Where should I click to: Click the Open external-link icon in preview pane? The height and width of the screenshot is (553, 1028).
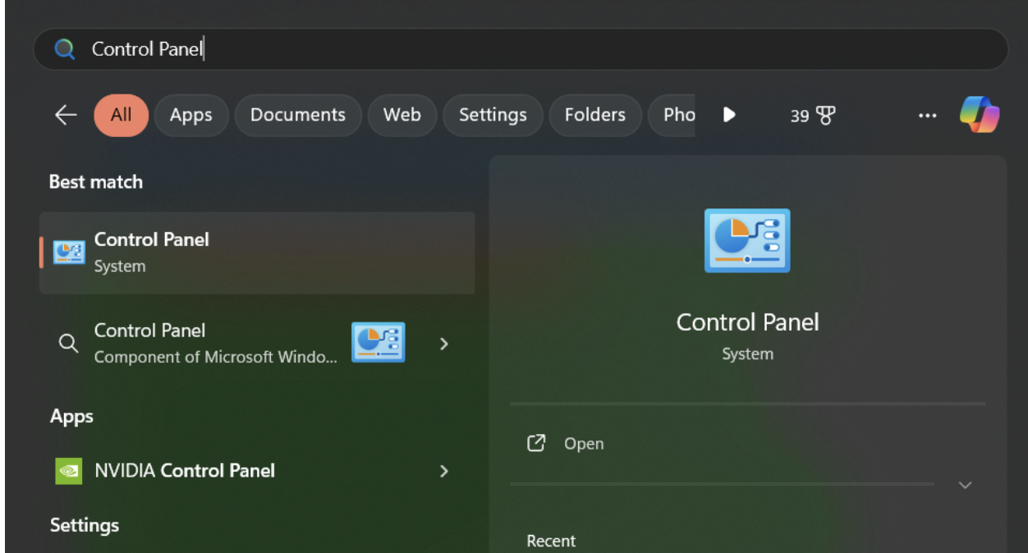tap(535, 443)
